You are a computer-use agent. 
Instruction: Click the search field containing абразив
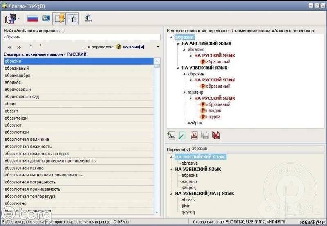point(82,37)
